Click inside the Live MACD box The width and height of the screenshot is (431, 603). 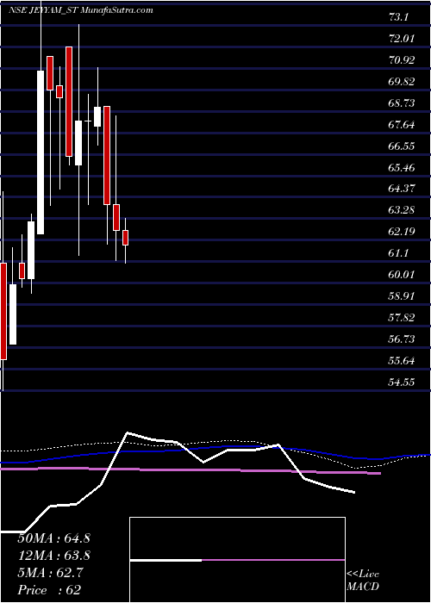click(237, 560)
